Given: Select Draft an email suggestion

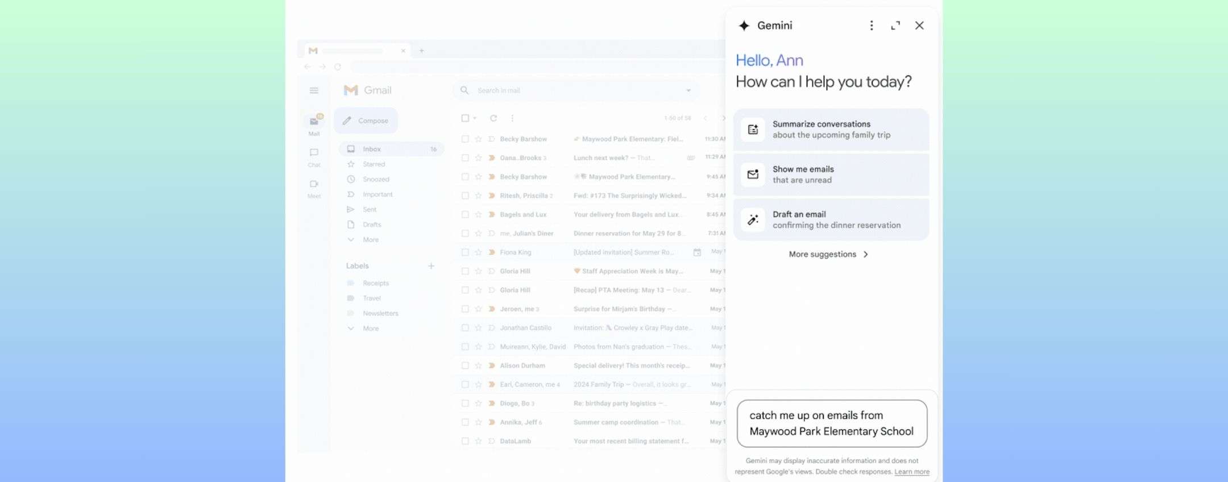Looking at the screenshot, I should click(x=831, y=219).
